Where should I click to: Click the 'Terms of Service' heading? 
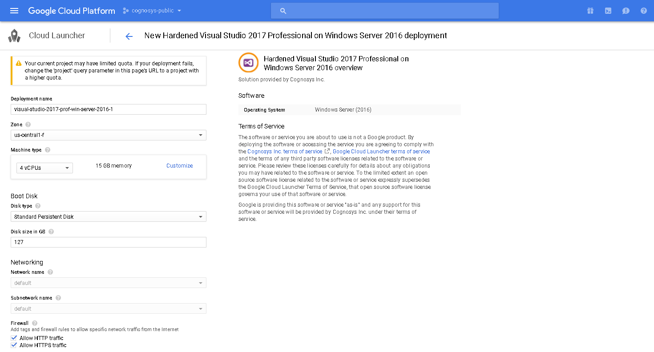tap(261, 126)
